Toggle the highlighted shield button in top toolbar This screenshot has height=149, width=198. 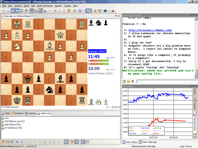click(x=32, y=11)
